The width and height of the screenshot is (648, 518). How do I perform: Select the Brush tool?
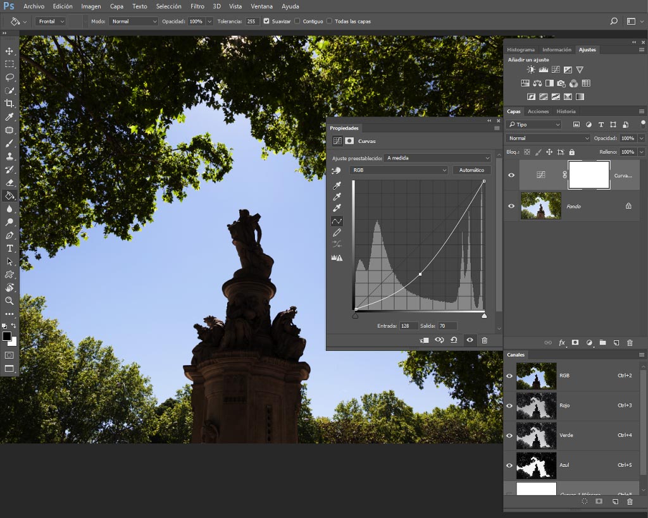click(9, 144)
